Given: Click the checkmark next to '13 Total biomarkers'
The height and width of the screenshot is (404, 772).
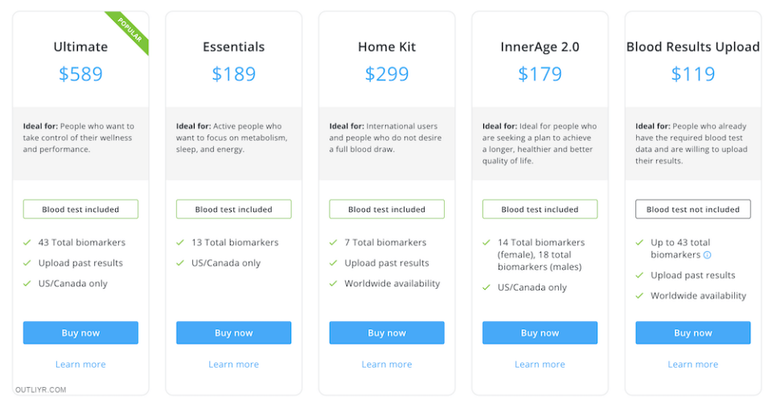Looking at the screenshot, I should pos(181,242).
